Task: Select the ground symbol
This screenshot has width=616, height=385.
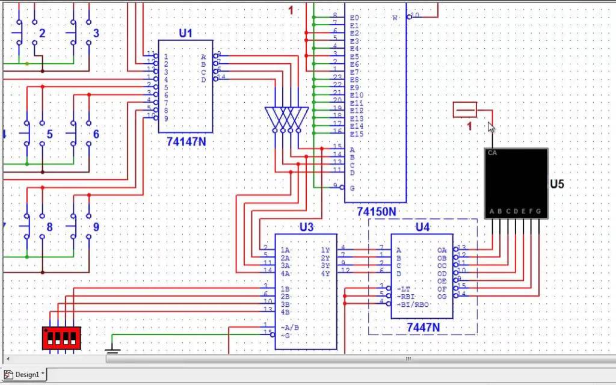Action: pyautogui.click(x=112, y=348)
